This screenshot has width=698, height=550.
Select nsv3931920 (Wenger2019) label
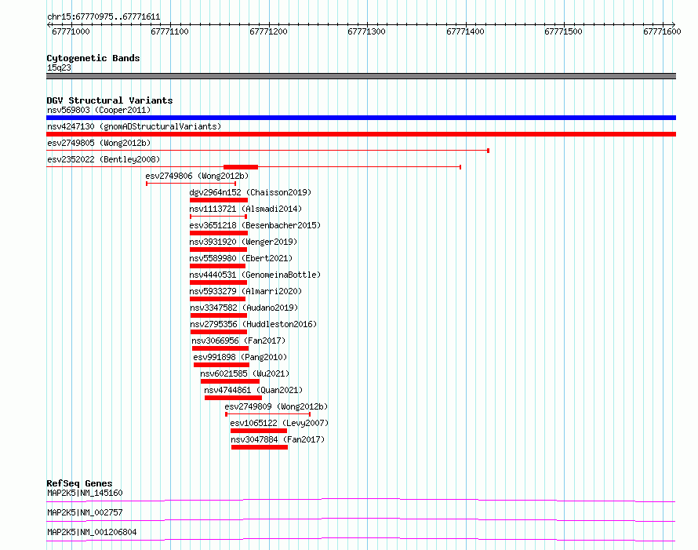[243, 242]
